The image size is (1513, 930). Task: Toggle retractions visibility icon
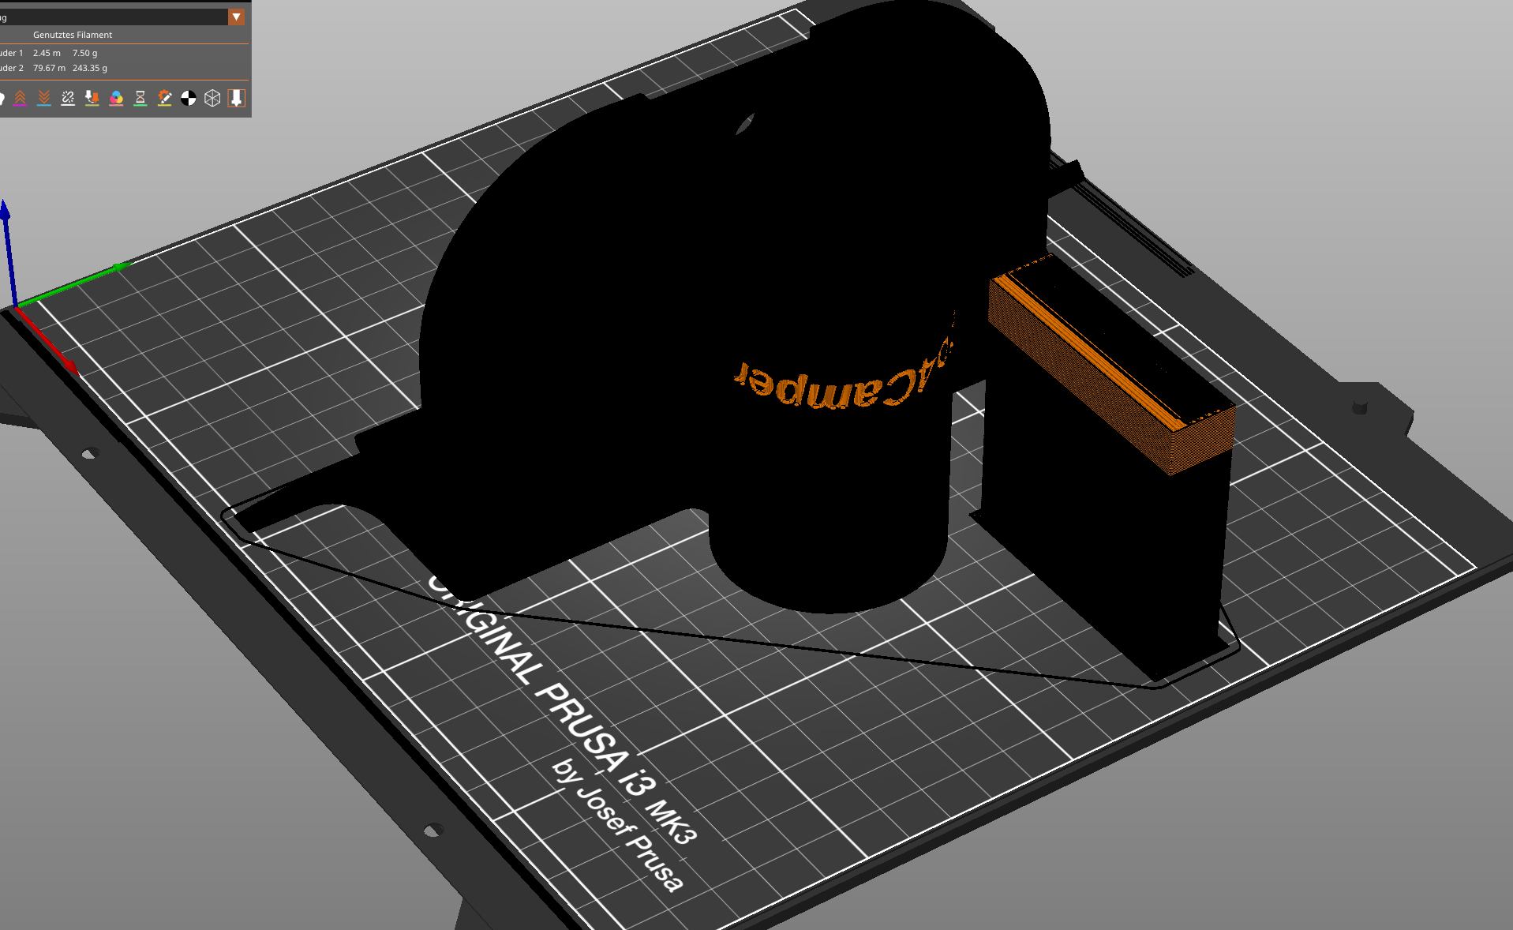point(20,98)
